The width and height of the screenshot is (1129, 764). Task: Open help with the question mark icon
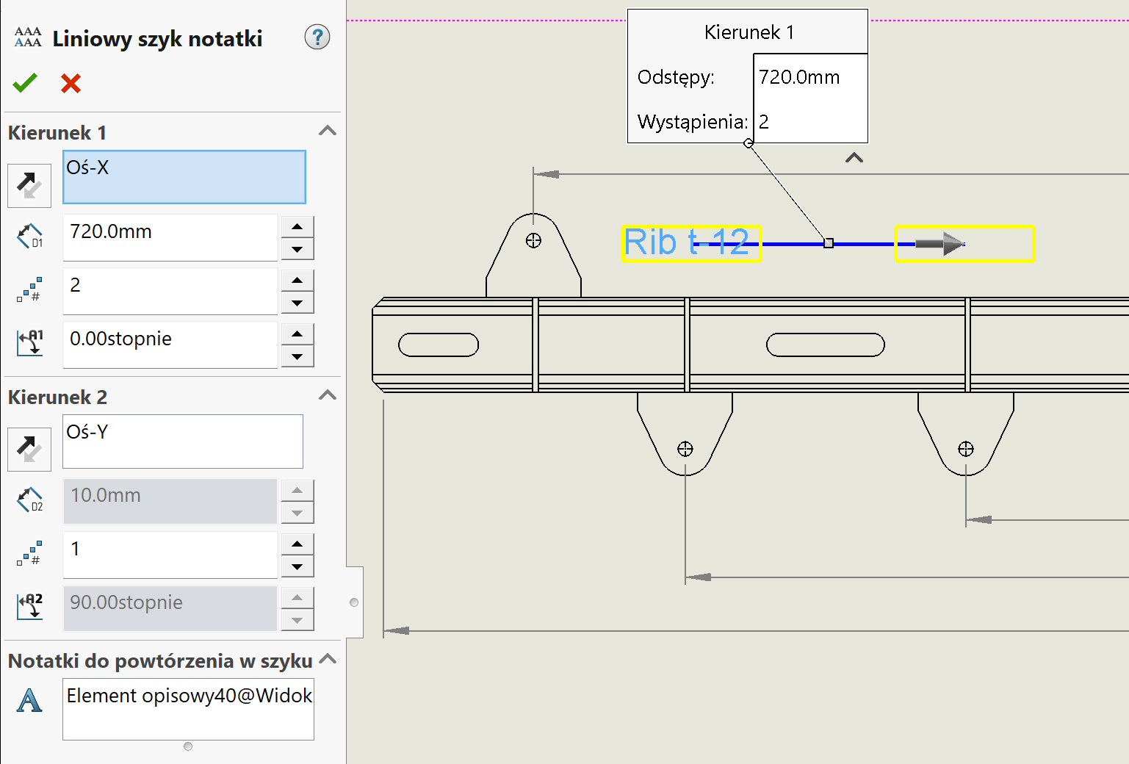[x=317, y=37]
